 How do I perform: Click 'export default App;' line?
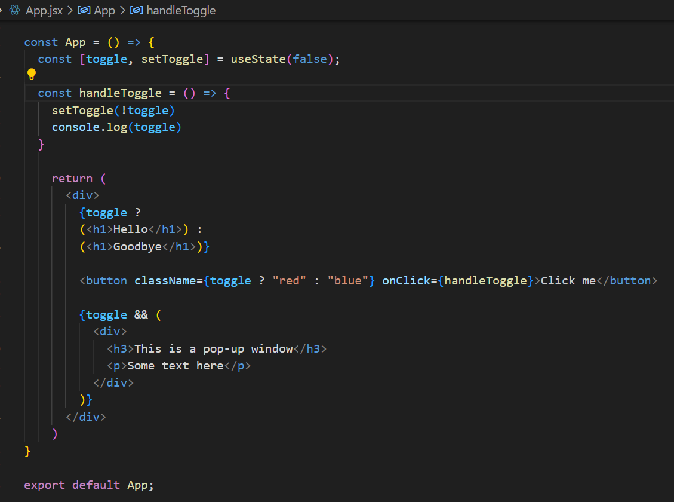[x=88, y=485]
